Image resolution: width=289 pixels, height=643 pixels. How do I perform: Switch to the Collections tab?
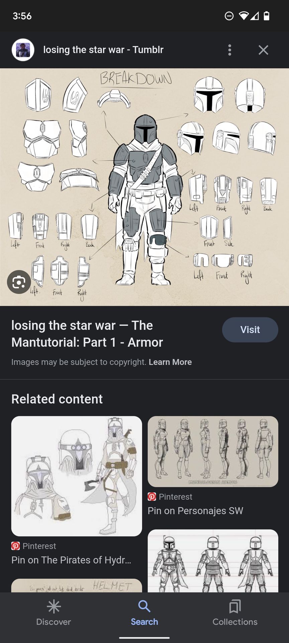point(235,613)
